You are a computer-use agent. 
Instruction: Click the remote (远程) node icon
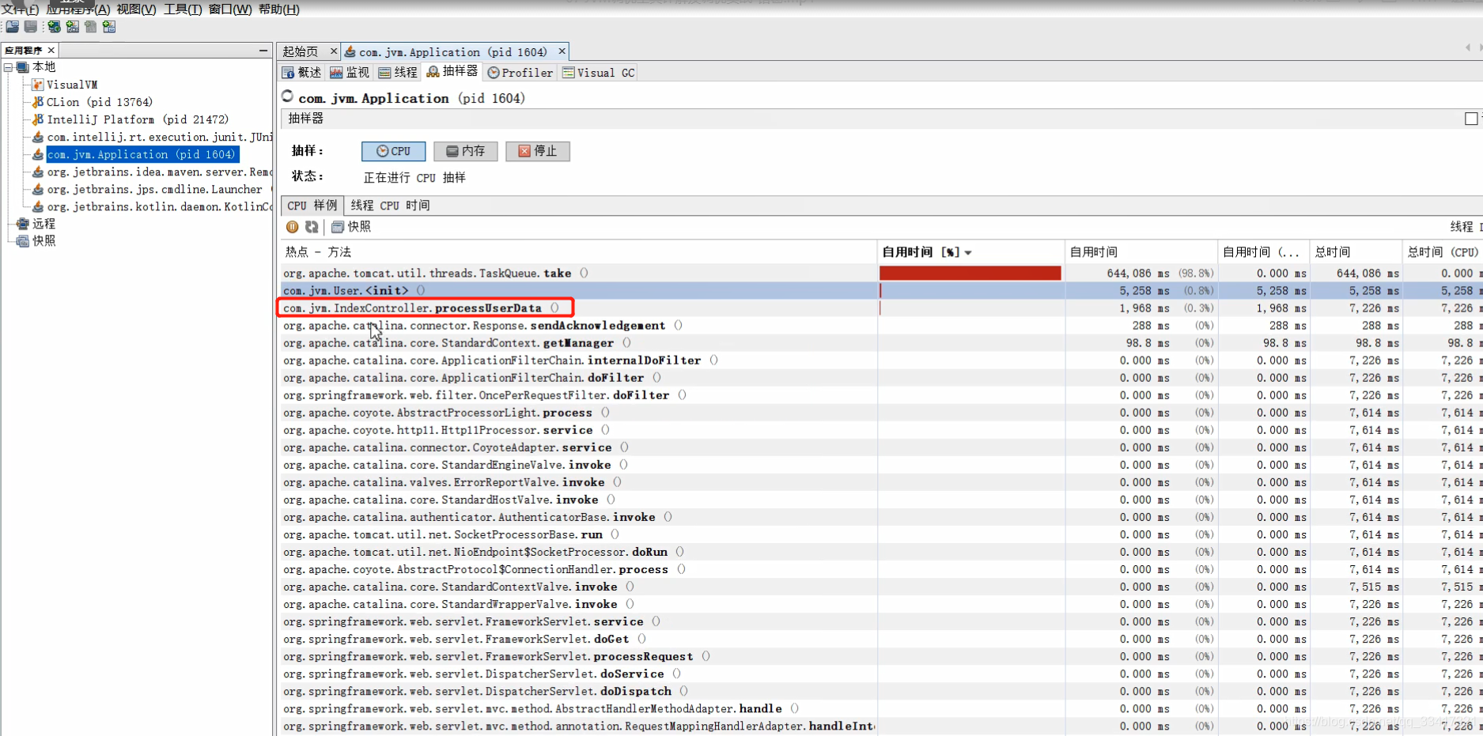tap(23, 224)
